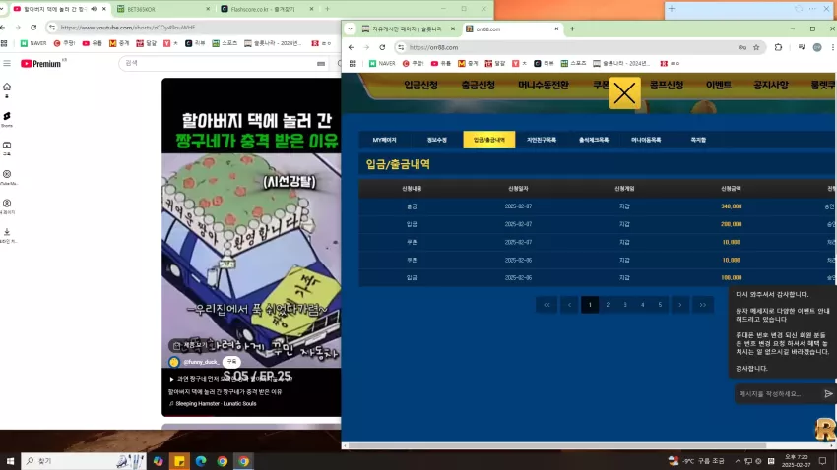Click the 구독 subscribe button on the Short
Viewport: 837px width, 470px height.
pos(231,361)
